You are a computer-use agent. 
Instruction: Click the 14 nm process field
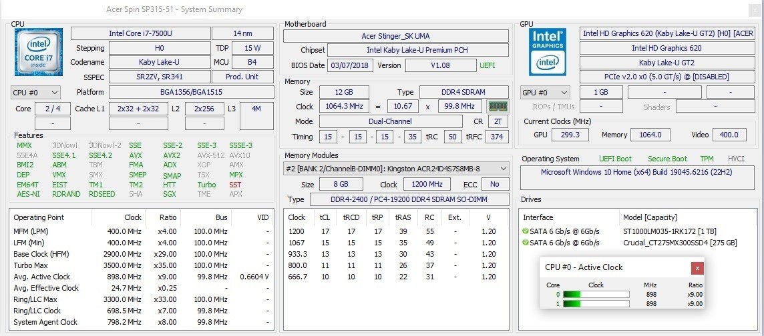(x=242, y=33)
